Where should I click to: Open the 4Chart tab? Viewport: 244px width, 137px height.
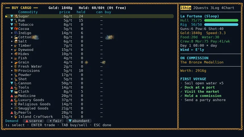tap(228, 8)
